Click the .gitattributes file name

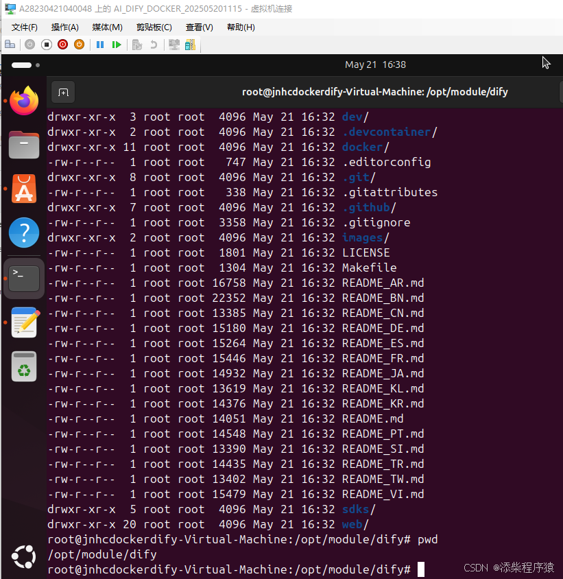click(390, 193)
